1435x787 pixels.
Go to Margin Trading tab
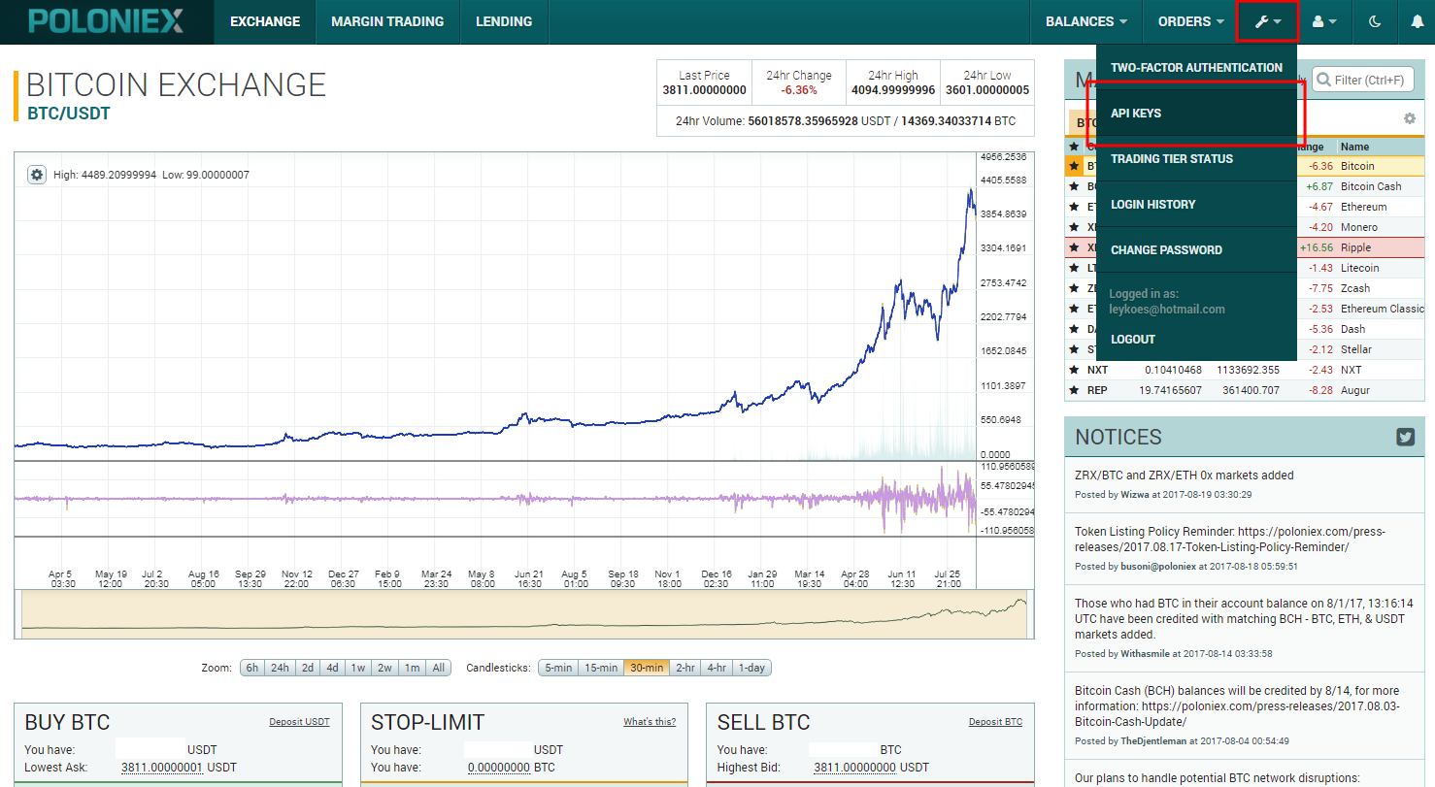click(x=387, y=21)
